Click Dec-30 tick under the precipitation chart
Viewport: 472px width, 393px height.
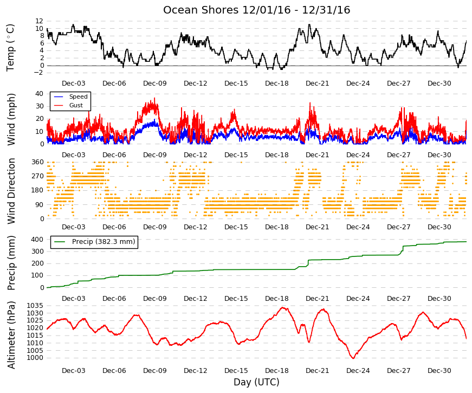pyautogui.click(x=439, y=299)
